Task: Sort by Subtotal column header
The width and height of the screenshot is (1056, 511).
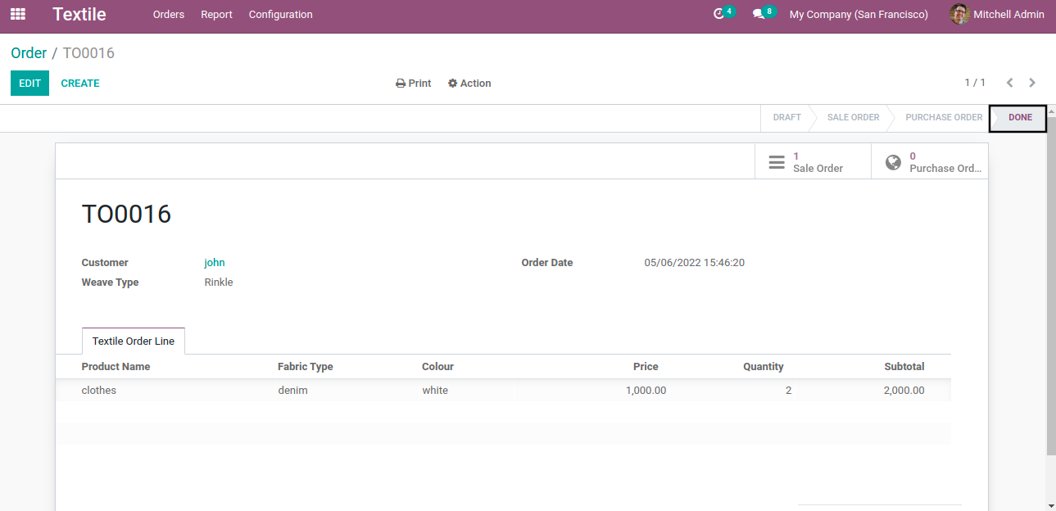Action: click(904, 367)
